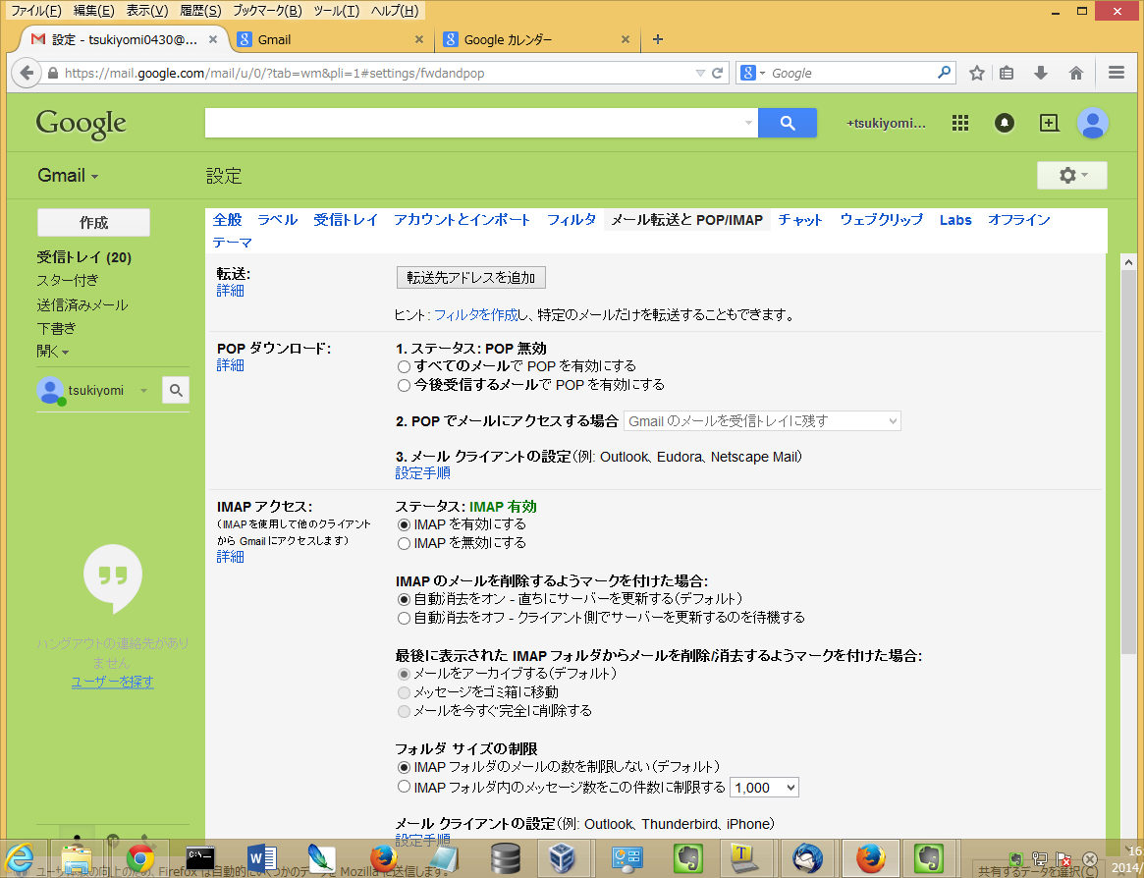Launch Internet Explorer from the taskbar
The width and height of the screenshot is (1144, 878).
pyautogui.click(x=20, y=859)
